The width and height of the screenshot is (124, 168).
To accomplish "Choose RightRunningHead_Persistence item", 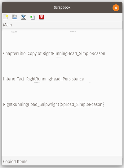I will 55,79.
